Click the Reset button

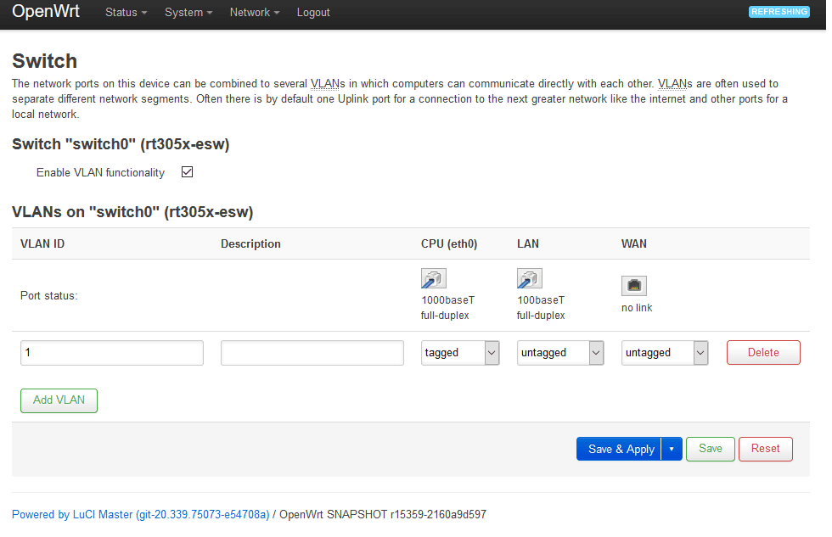[765, 449]
